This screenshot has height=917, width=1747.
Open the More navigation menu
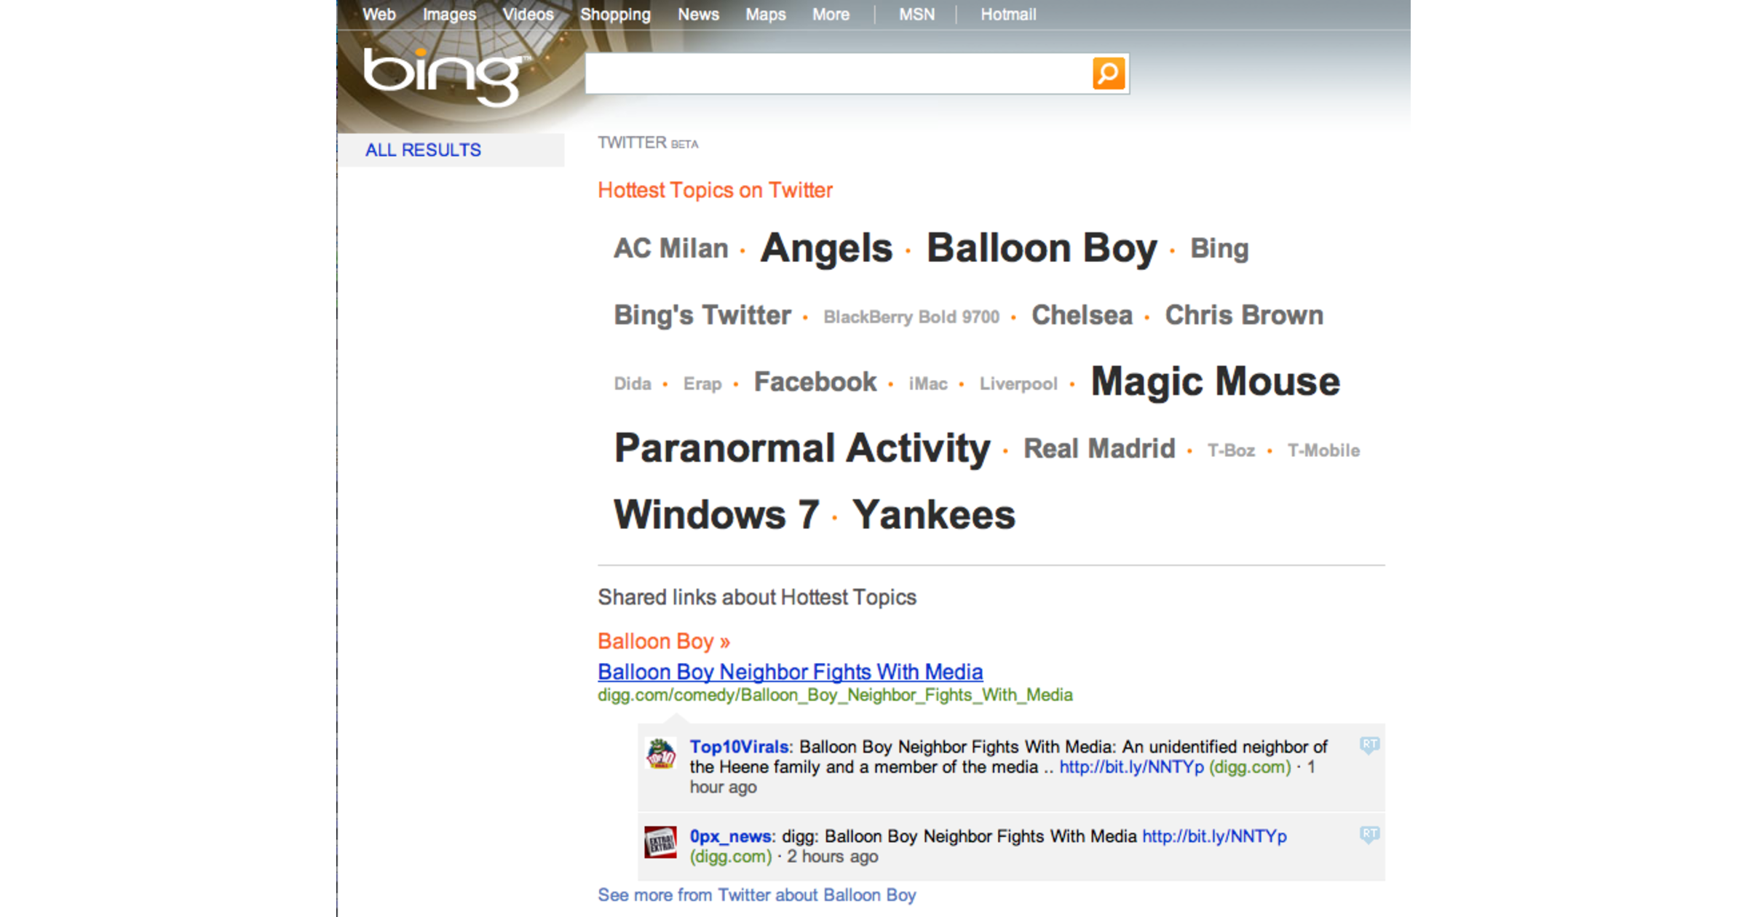pyautogui.click(x=830, y=15)
